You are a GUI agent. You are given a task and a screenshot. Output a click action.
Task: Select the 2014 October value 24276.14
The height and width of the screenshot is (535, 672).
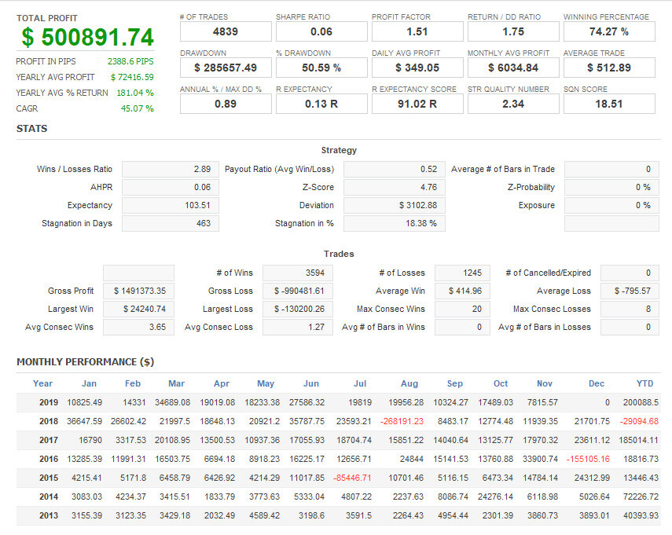[x=495, y=497]
